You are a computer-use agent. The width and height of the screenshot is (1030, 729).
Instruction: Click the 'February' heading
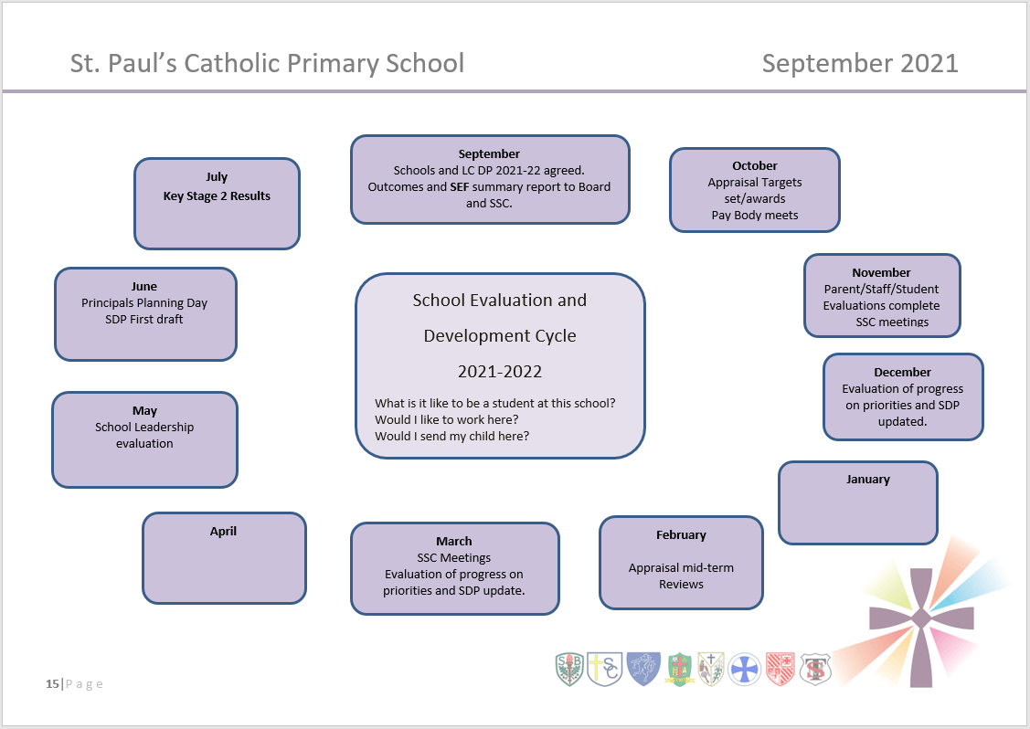(681, 534)
